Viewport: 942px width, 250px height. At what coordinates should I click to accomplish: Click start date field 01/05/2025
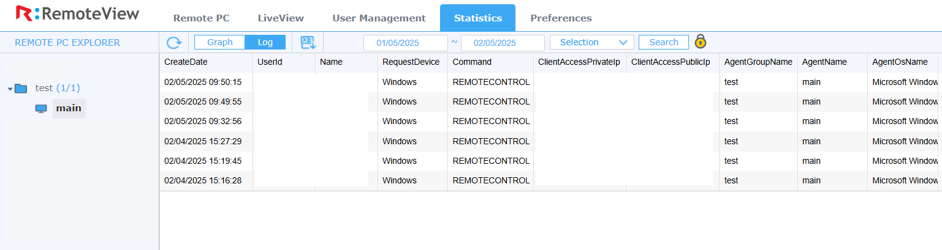(x=406, y=43)
